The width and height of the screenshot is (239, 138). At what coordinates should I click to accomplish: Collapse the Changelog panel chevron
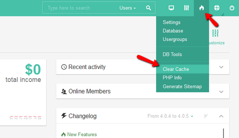[221, 116]
